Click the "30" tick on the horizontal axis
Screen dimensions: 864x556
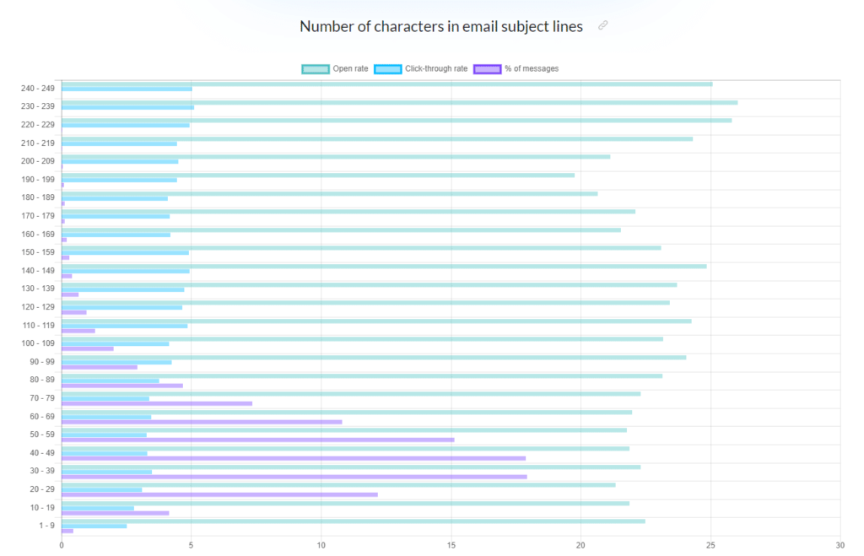point(840,546)
